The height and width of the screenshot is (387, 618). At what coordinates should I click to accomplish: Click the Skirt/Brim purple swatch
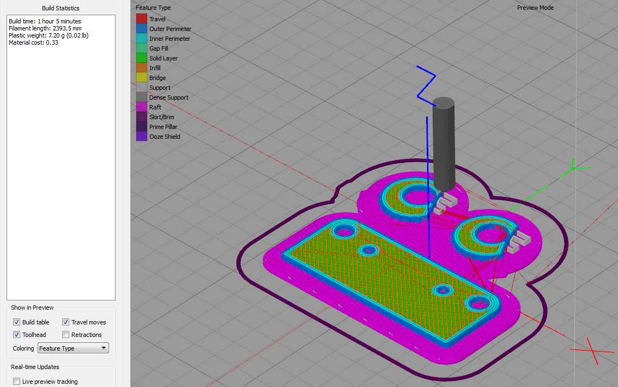pyautogui.click(x=142, y=117)
